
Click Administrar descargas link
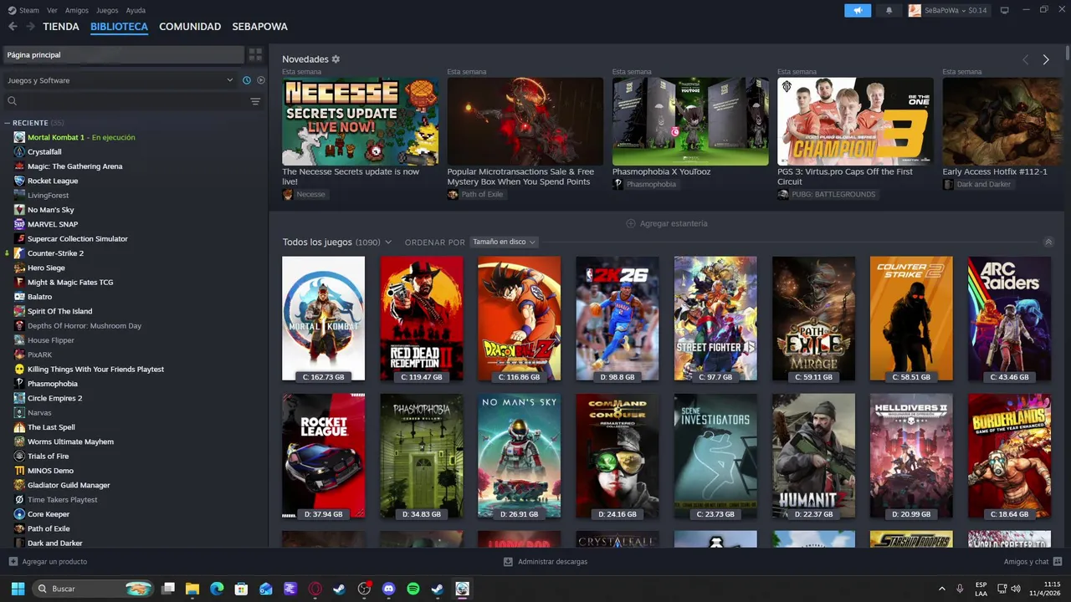click(x=546, y=562)
